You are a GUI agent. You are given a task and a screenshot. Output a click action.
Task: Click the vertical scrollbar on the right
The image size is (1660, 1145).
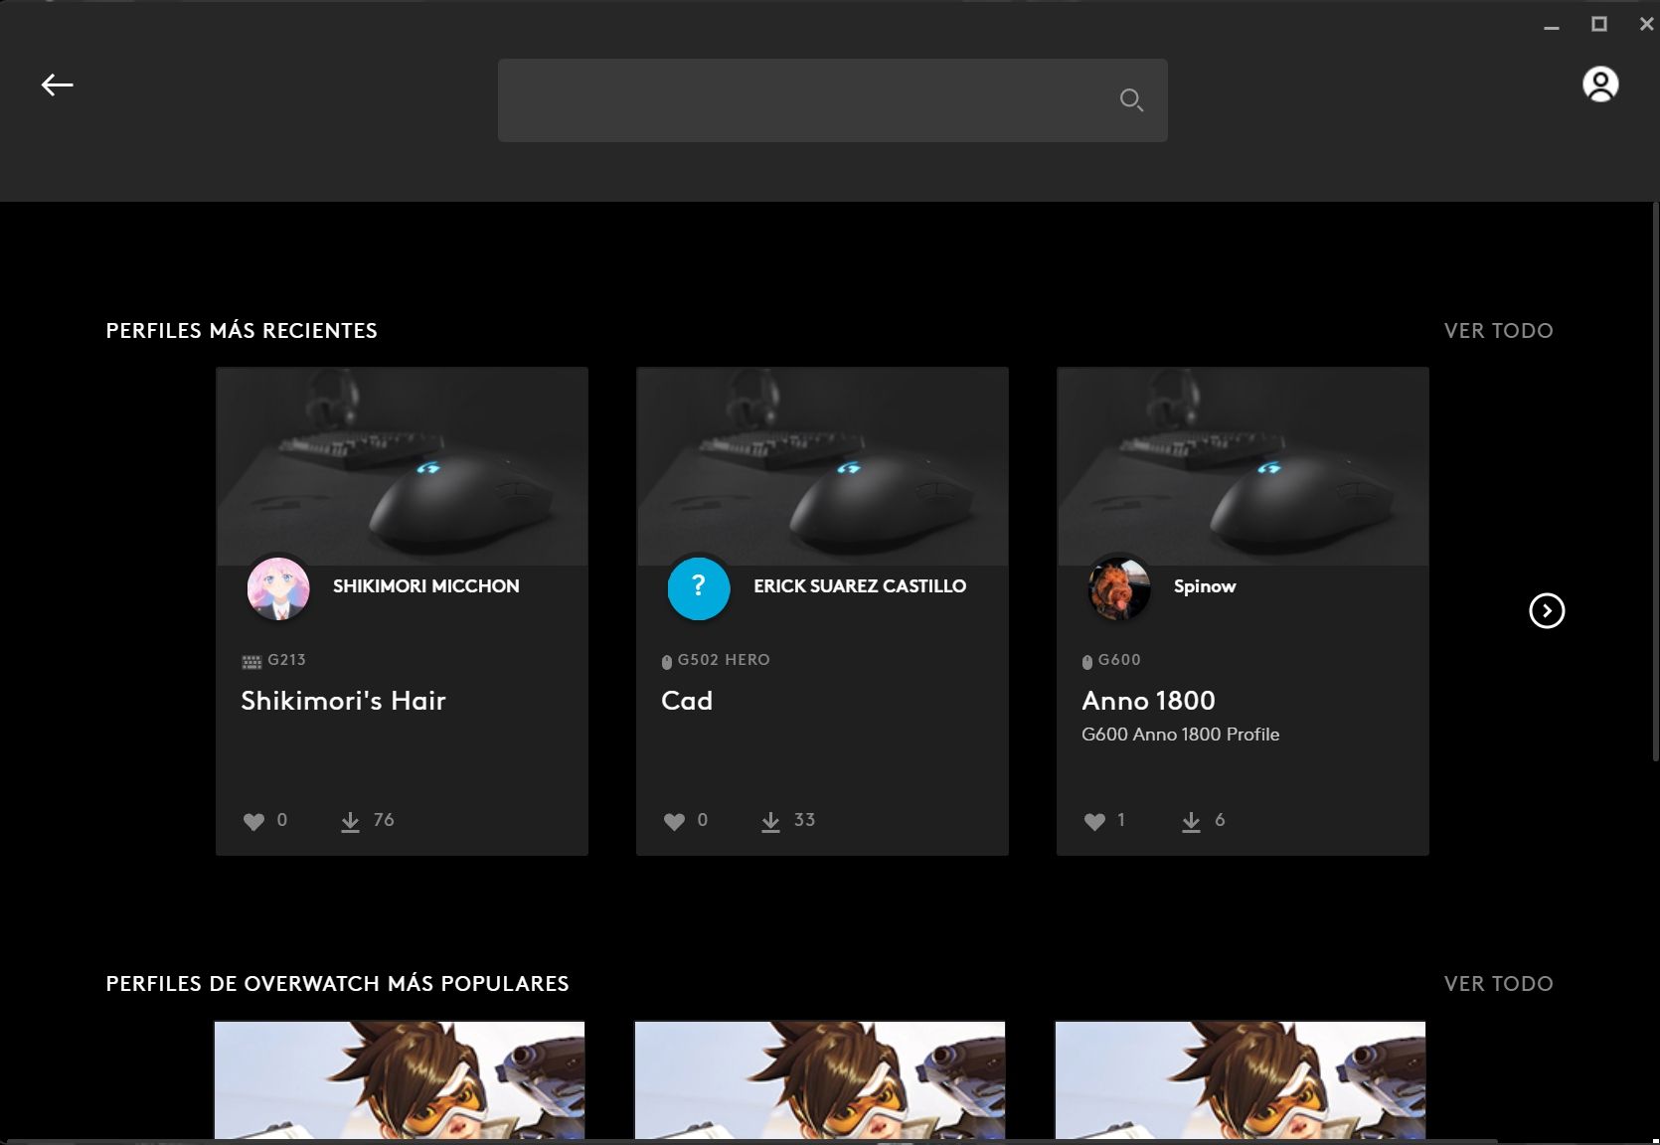[x=1655, y=482]
